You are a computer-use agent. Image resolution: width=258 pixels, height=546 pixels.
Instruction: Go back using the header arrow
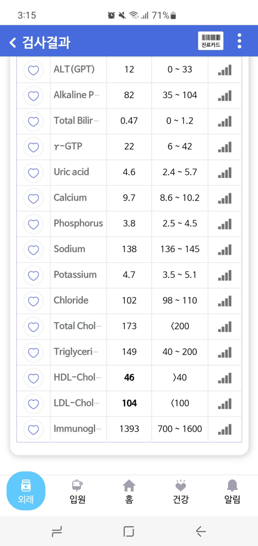click(12, 43)
